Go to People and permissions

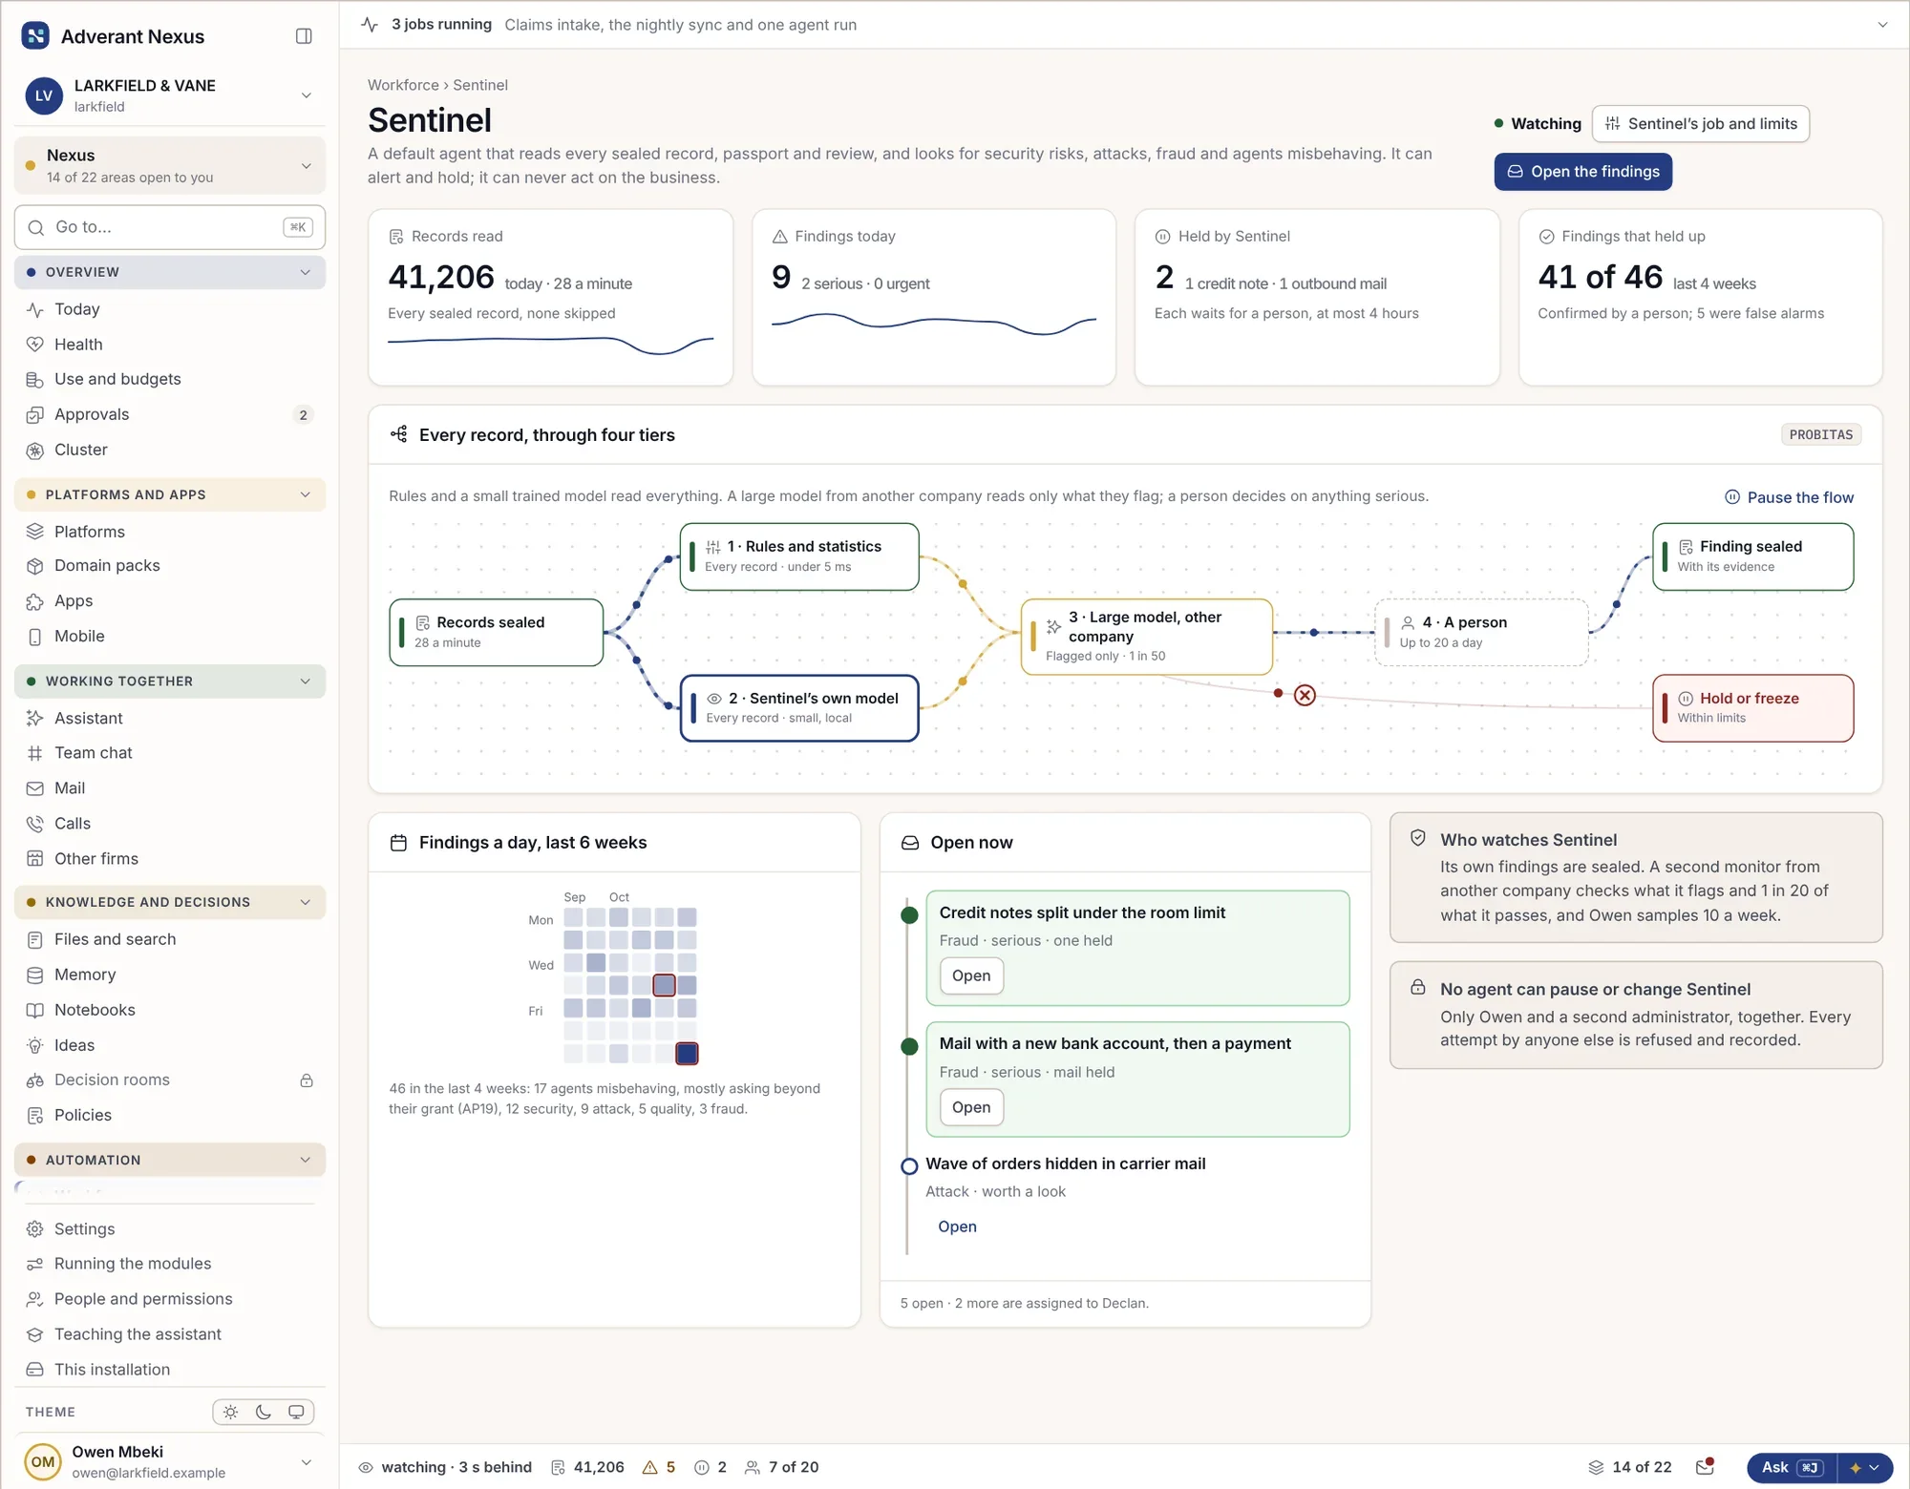(x=170, y=1299)
